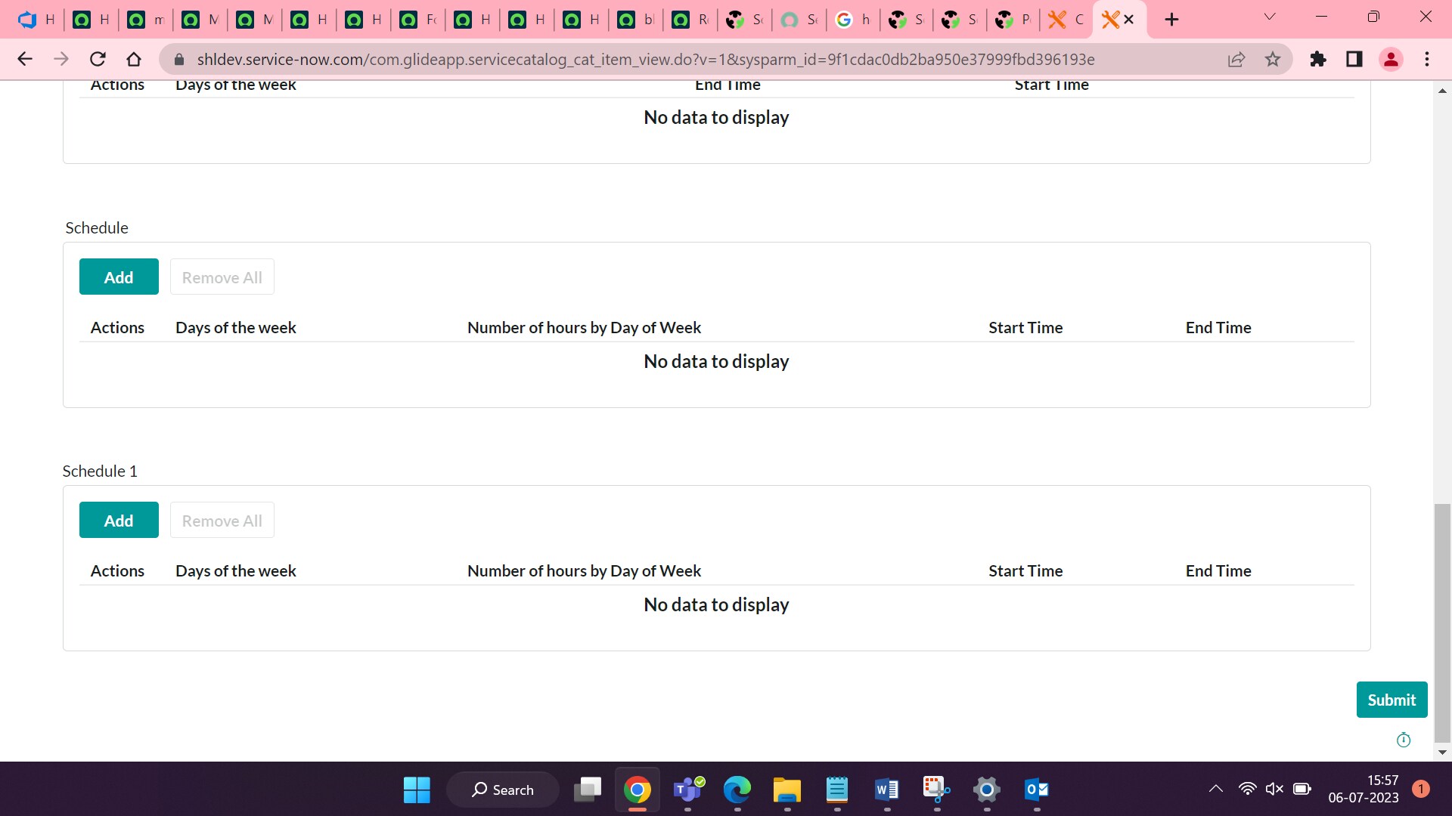1452x816 pixels.
Task: Bookmark the page via the star icon
Action: [x=1273, y=59]
